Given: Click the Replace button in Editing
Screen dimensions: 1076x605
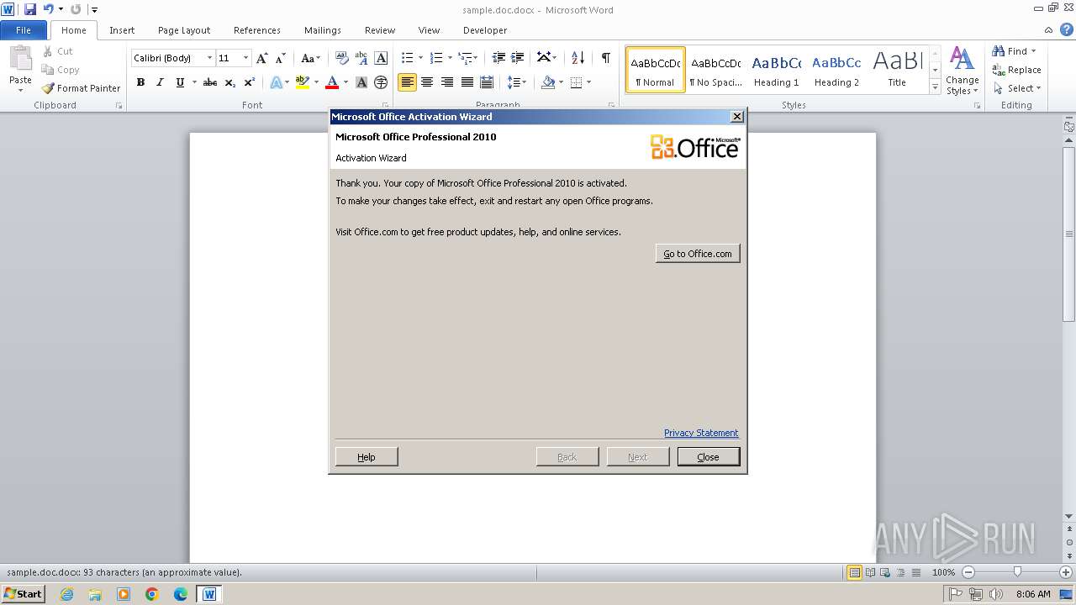Looking at the screenshot, I should click(1016, 70).
